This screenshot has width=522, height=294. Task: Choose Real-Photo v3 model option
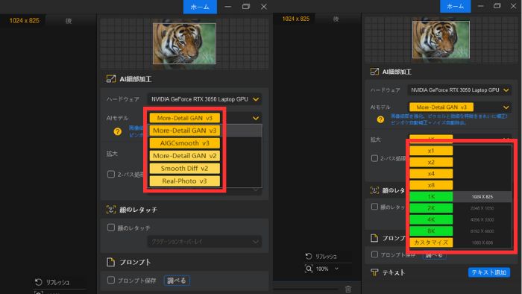point(184,181)
